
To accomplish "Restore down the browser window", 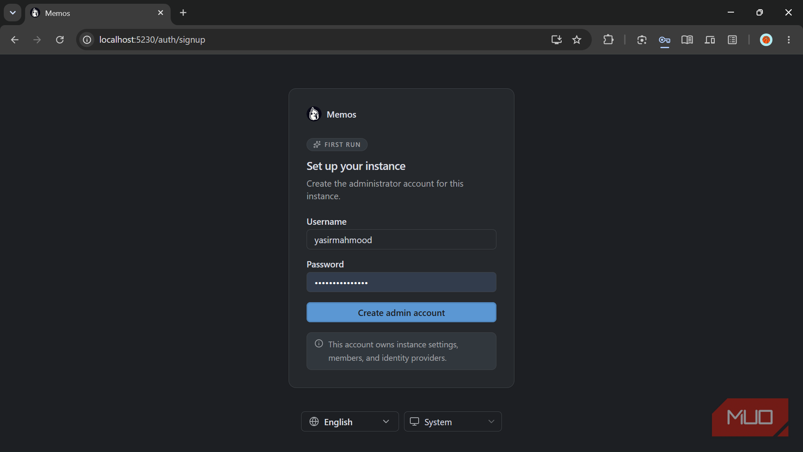I will coord(760,13).
